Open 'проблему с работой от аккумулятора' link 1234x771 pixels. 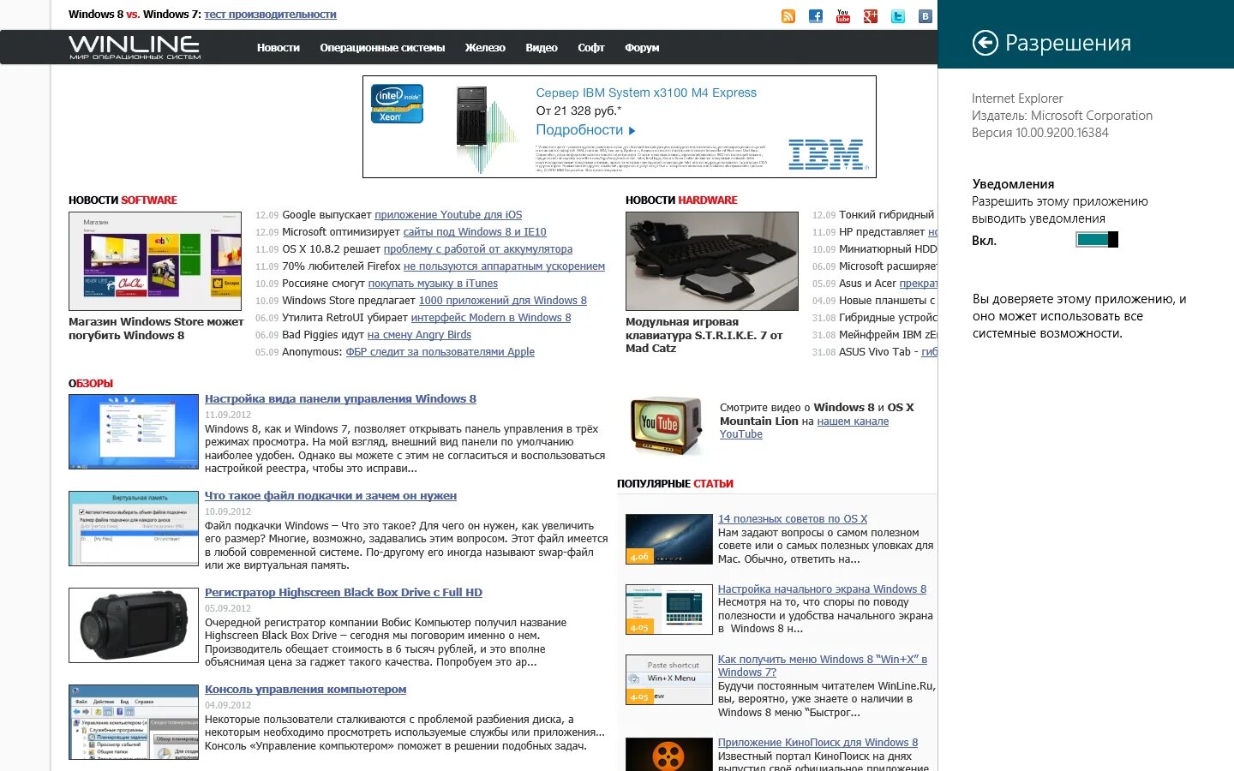click(478, 249)
